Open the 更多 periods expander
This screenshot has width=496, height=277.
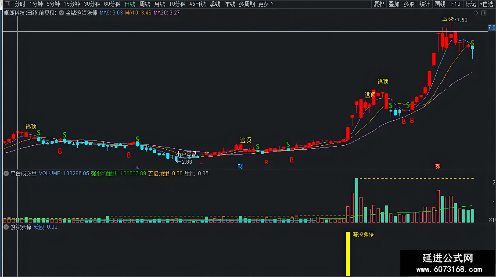[x=266, y=4]
